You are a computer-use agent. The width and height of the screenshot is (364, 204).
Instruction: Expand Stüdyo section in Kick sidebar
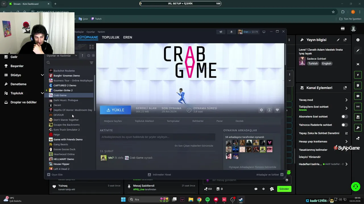(42, 75)
